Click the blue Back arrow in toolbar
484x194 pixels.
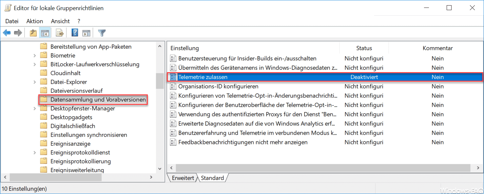7,33
